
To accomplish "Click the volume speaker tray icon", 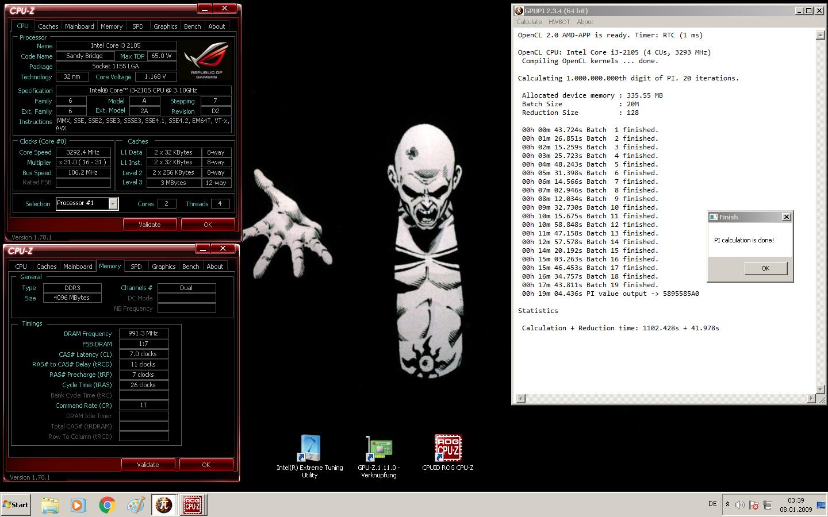I will (740, 505).
